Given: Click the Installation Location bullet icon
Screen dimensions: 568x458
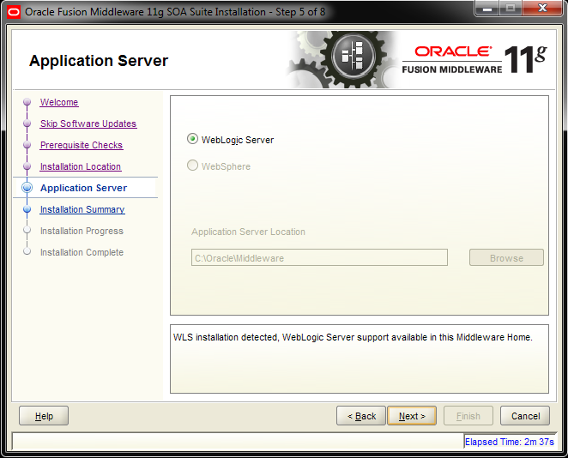Looking at the screenshot, I should [27, 166].
